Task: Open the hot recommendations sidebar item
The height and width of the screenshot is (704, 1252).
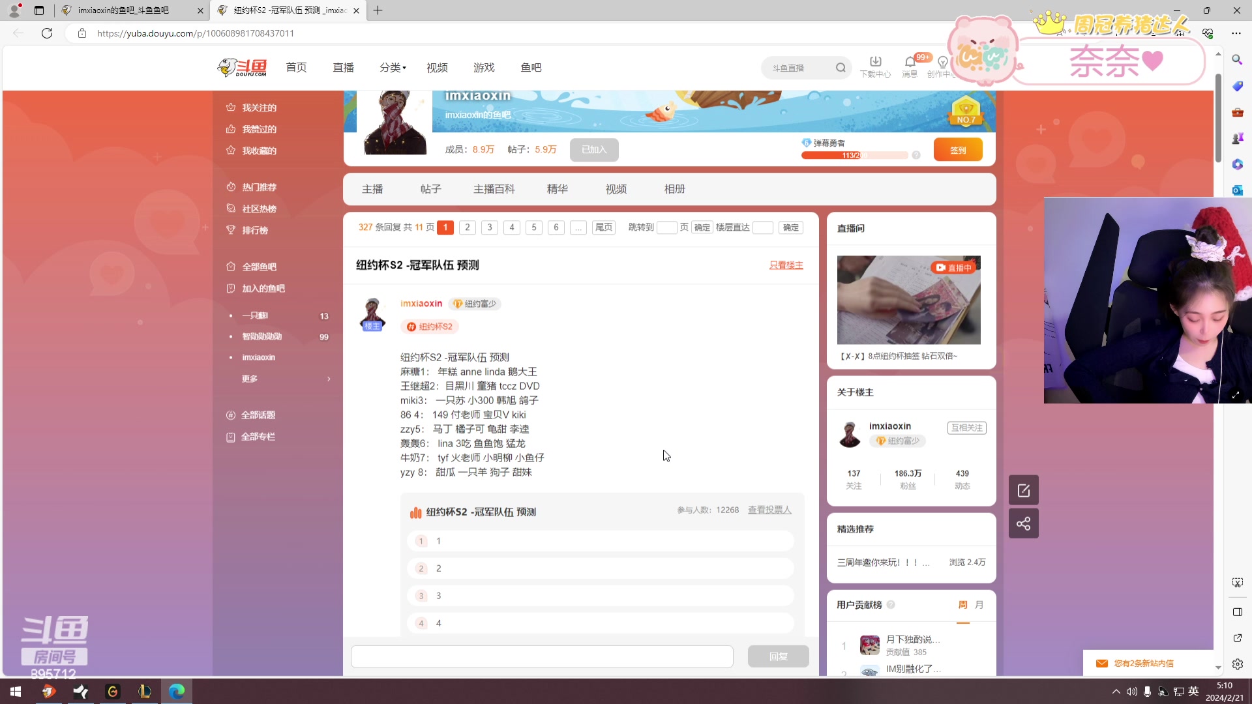Action: coord(259,187)
